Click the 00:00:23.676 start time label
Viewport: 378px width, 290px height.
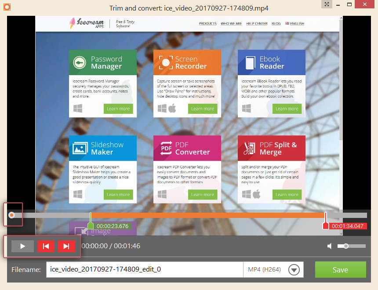click(113, 226)
